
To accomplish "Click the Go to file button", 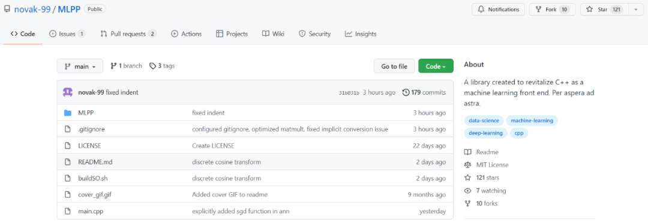I will [x=394, y=66].
